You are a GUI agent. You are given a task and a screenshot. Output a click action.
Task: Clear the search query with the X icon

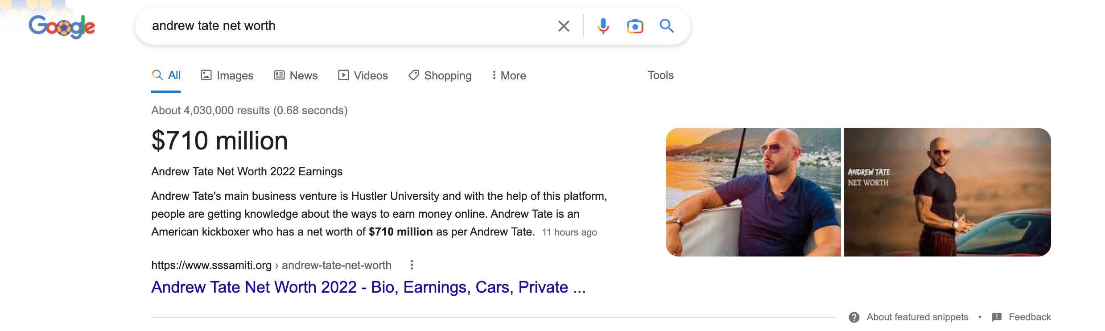[x=564, y=26]
